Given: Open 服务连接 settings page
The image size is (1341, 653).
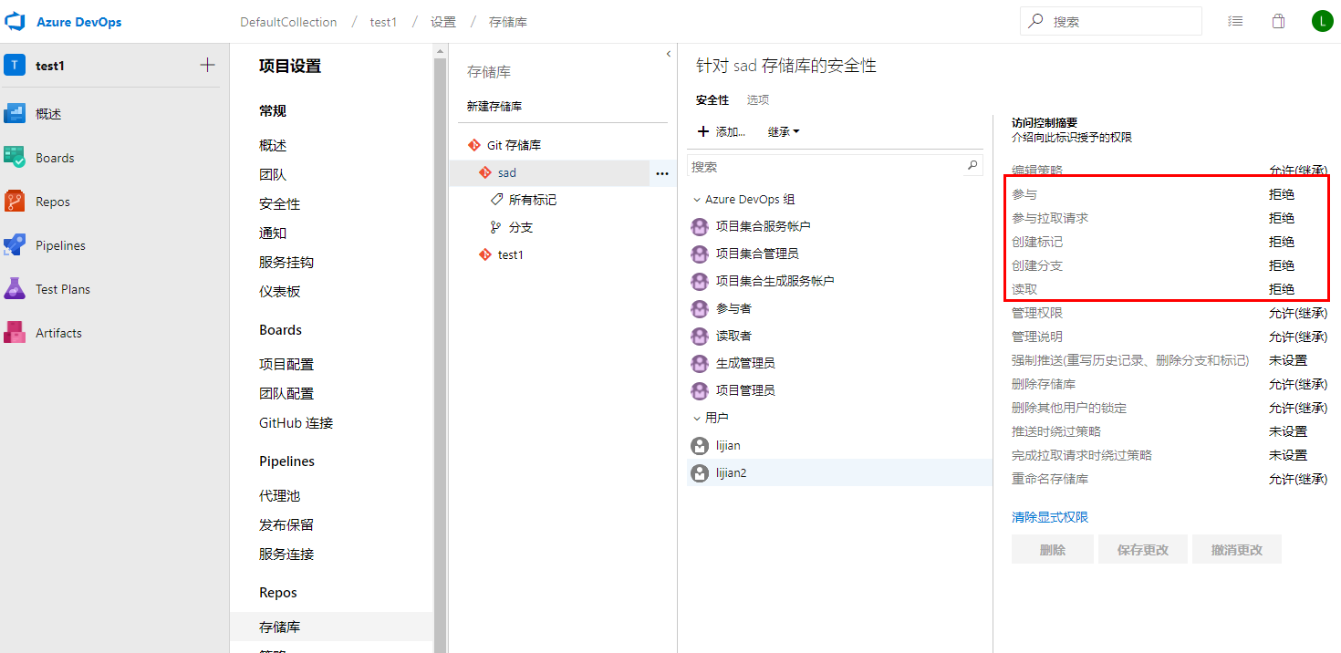Looking at the screenshot, I should (286, 554).
